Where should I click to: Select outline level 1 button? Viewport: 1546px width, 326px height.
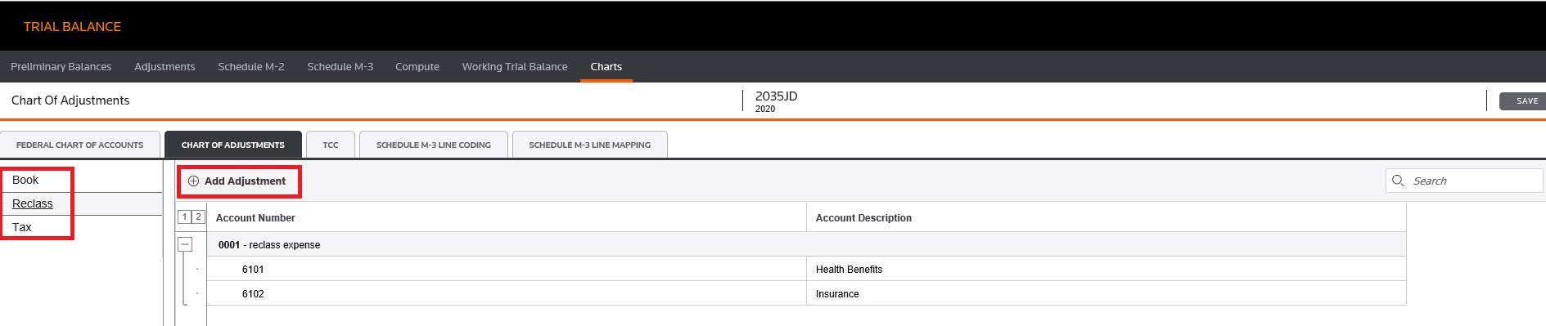click(184, 217)
